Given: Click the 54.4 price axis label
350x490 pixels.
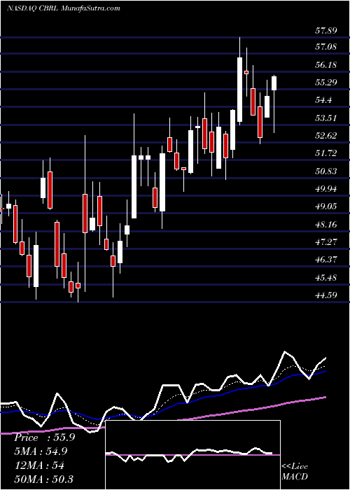Looking at the screenshot, I should click(x=323, y=100).
